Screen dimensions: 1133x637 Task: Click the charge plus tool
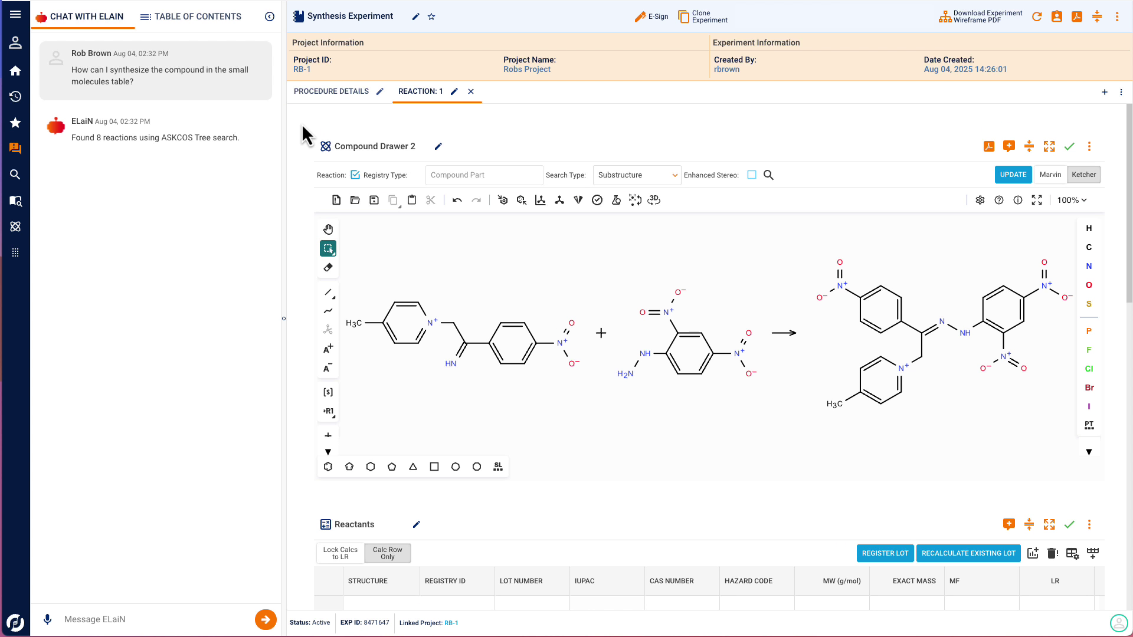pos(328,349)
